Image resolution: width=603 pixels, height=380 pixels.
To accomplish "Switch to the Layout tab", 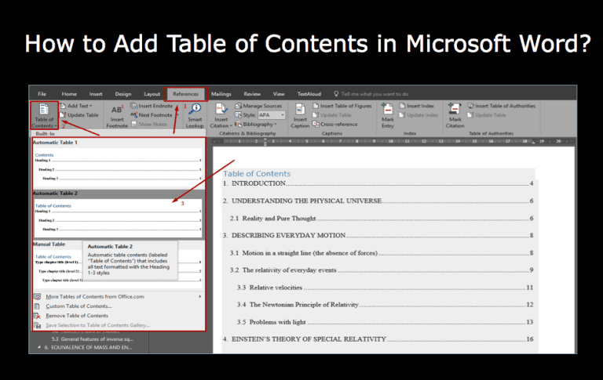I will pos(152,94).
